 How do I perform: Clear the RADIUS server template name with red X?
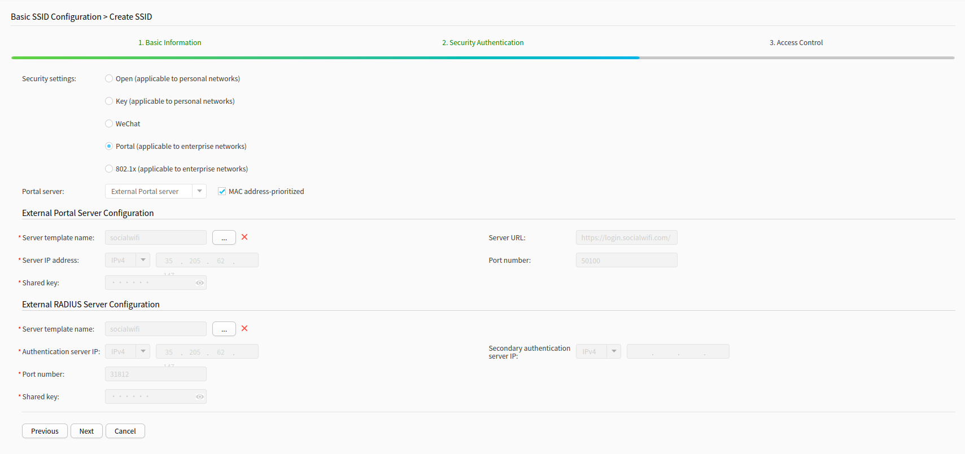coord(244,329)
